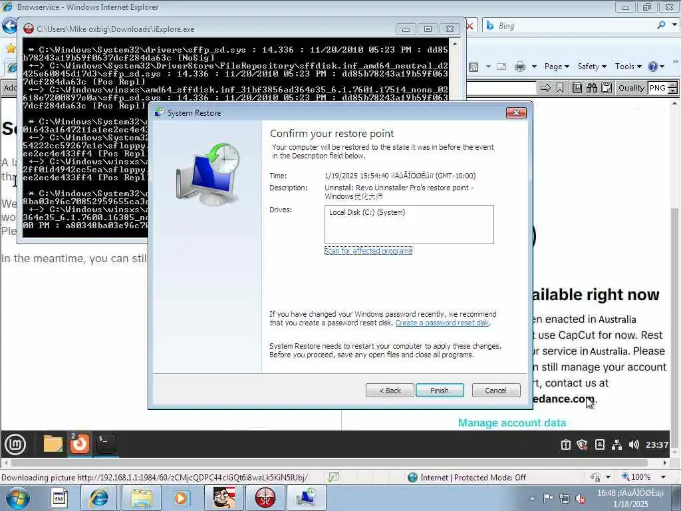Screen dimensions: 681x511
Task: Click the orange browser icon in Mint panel
Action: [80, 444]
